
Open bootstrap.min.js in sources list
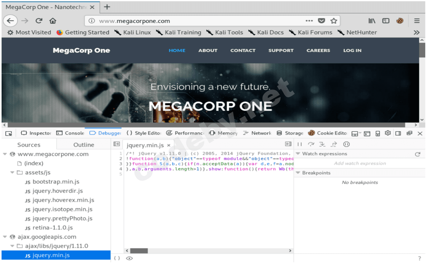pos(52,182)
